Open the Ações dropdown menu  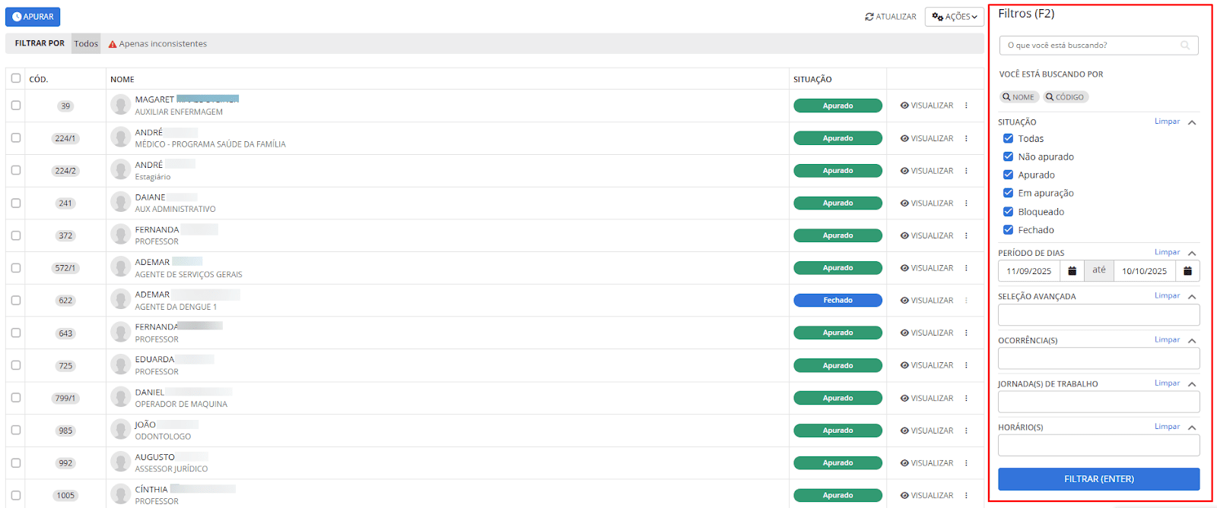(x=954, y=17)
